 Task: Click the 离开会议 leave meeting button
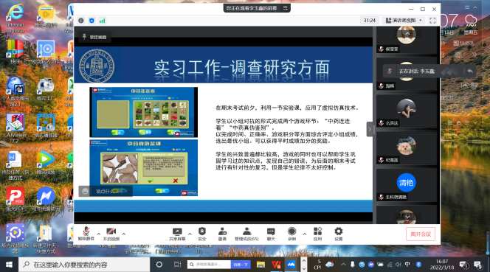pyautogui.click(x=421, y=234)
